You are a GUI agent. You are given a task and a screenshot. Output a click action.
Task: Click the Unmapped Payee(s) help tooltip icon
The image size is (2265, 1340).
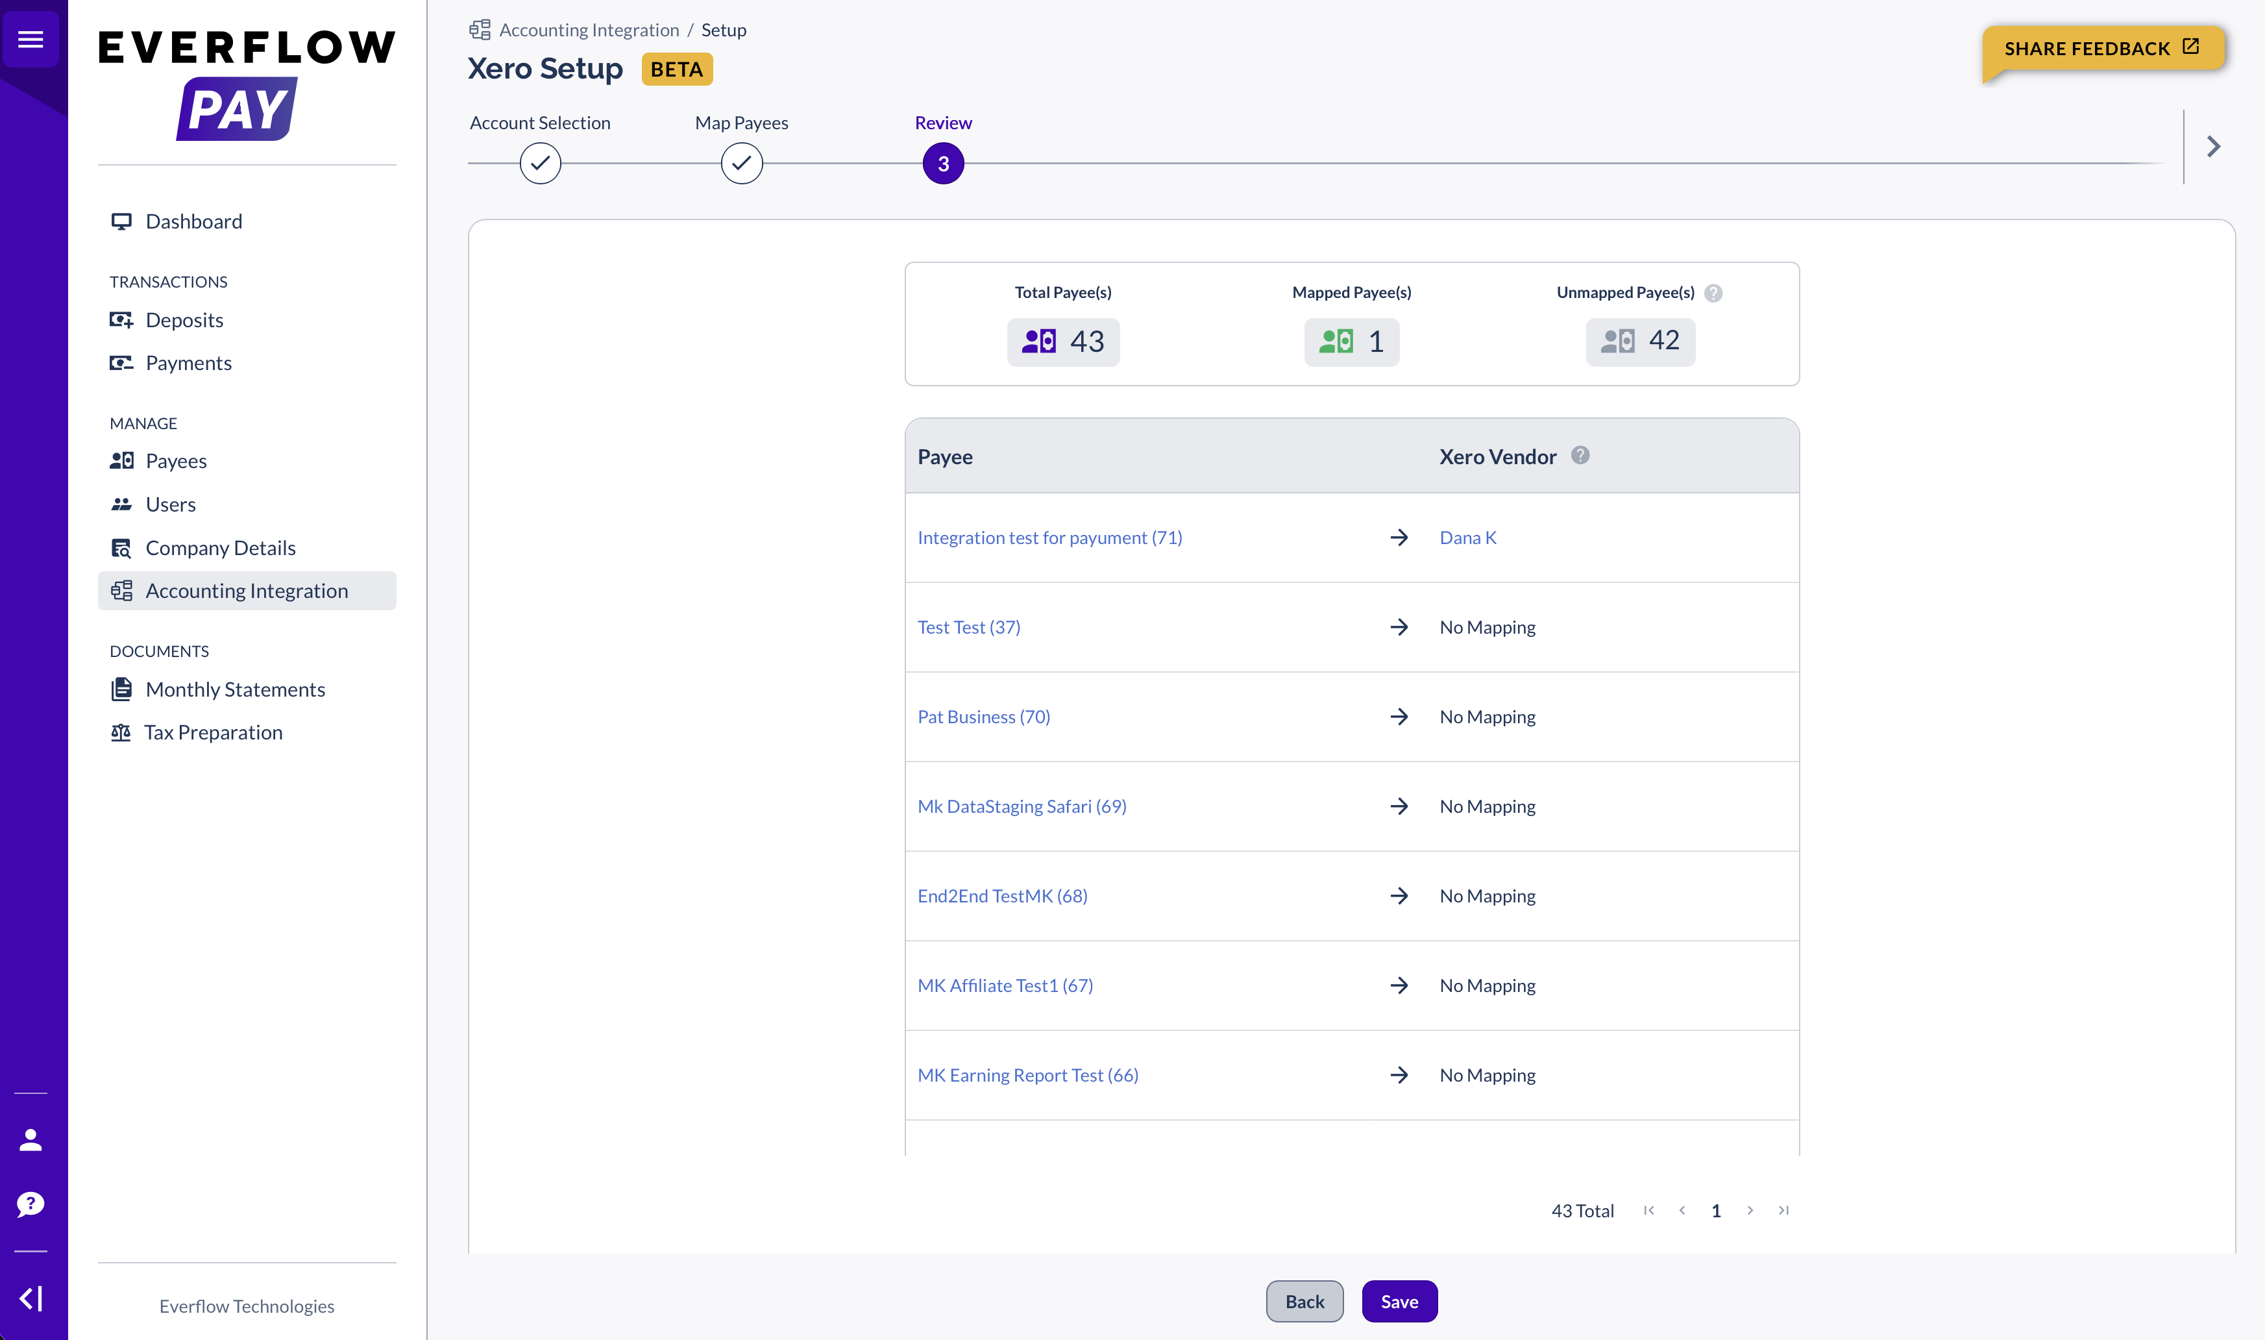[1713, 293]
